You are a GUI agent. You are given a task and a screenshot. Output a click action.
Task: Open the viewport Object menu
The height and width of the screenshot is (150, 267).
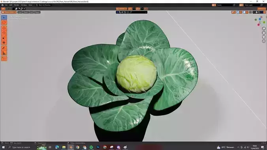pyautogui.click(x=37, y=12)
